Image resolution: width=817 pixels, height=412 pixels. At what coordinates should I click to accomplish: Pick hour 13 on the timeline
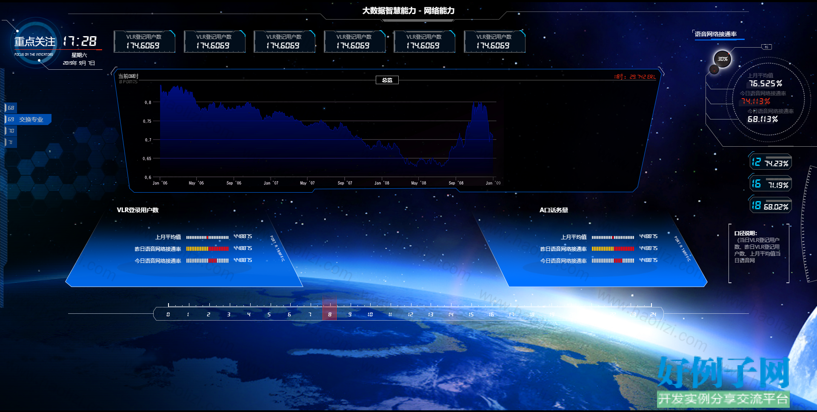tap(431, 315)
